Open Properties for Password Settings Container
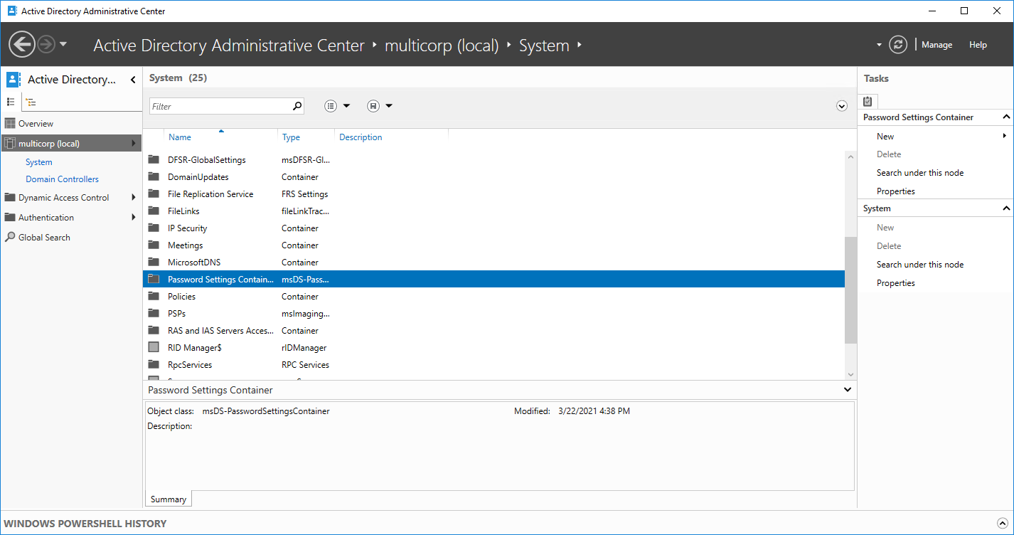The width and height of the screenshot is (1014, 535). pos(896,191)
